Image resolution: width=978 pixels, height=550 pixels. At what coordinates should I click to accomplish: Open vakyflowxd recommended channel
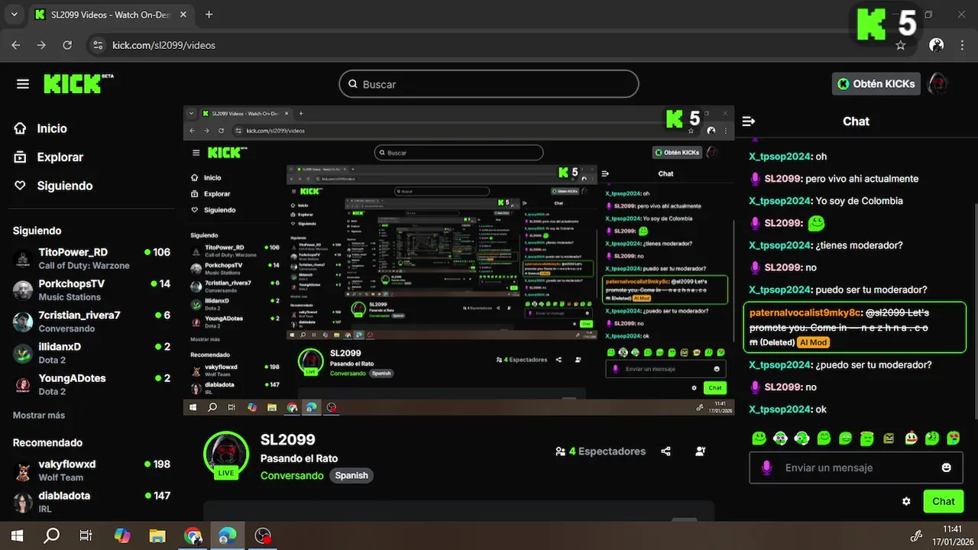(x=92, y=471)
